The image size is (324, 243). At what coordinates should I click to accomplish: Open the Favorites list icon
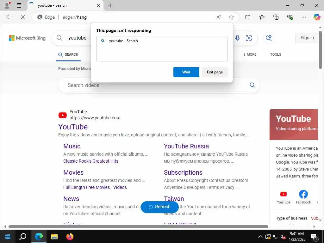pos(262,17)
